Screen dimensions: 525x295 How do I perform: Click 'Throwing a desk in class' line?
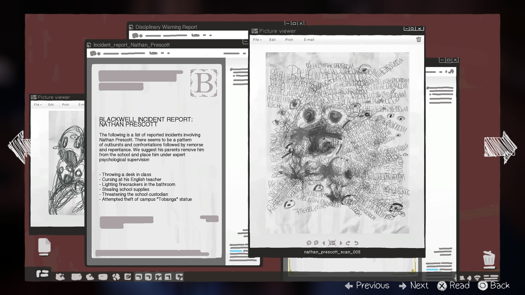pyautogui.click(x=125, y=174)
